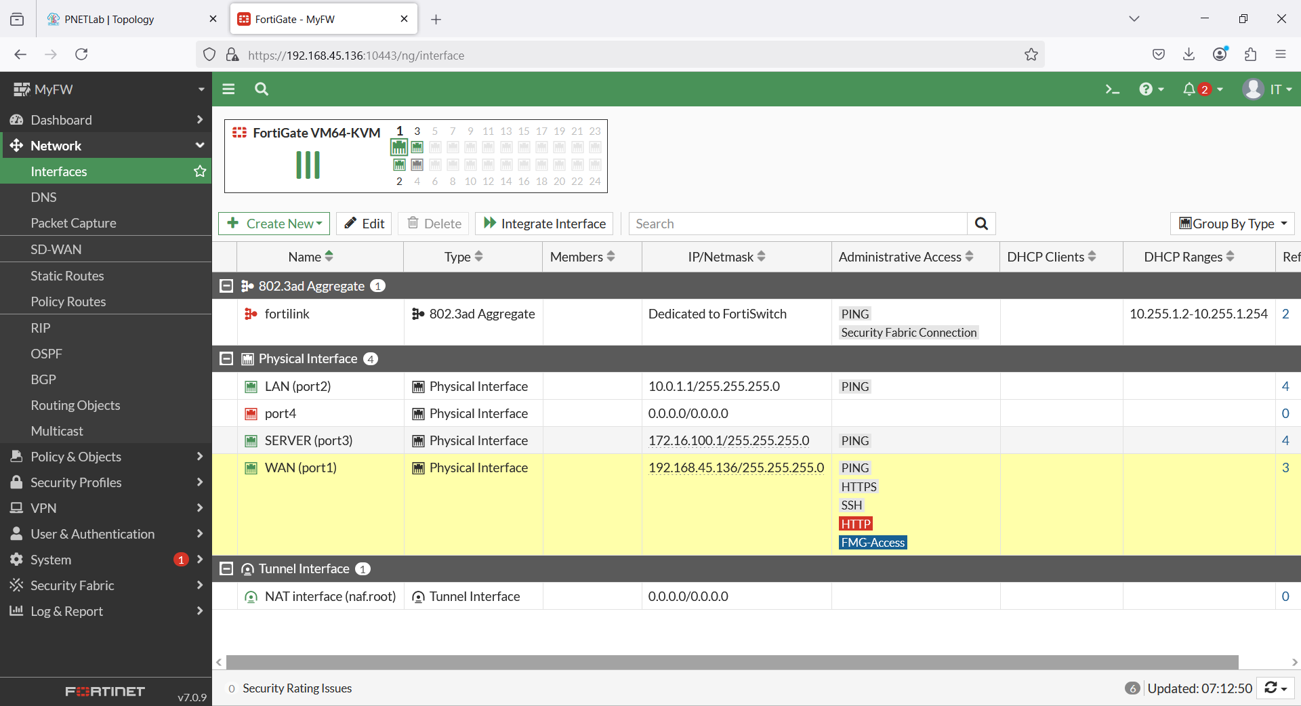Screen dimensions: 1301x706
Task: Open fortilink reference count 2
Action: coord(1285,314)
